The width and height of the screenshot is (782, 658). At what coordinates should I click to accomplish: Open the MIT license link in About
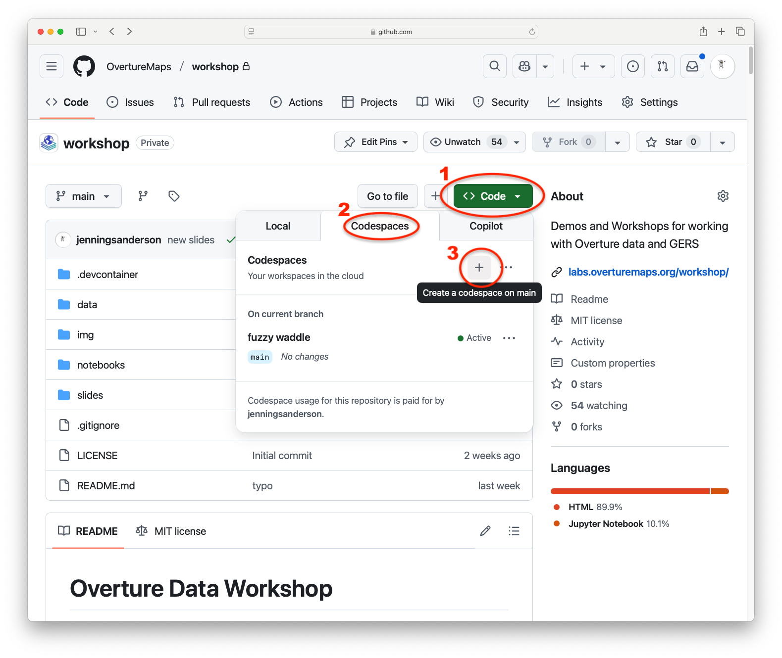tap(596, 321)
